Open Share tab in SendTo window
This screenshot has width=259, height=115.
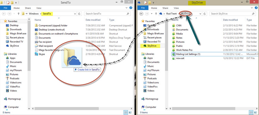[x=28, y=8]
